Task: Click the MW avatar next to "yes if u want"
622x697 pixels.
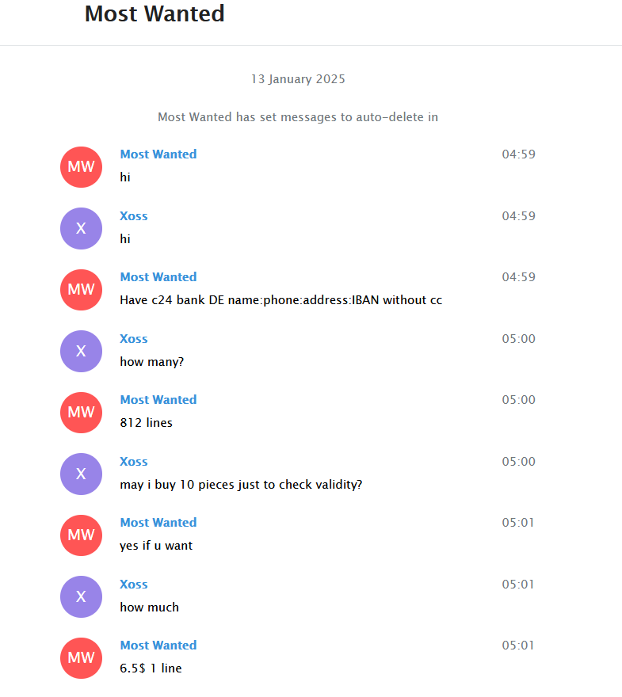Action: 81,535
